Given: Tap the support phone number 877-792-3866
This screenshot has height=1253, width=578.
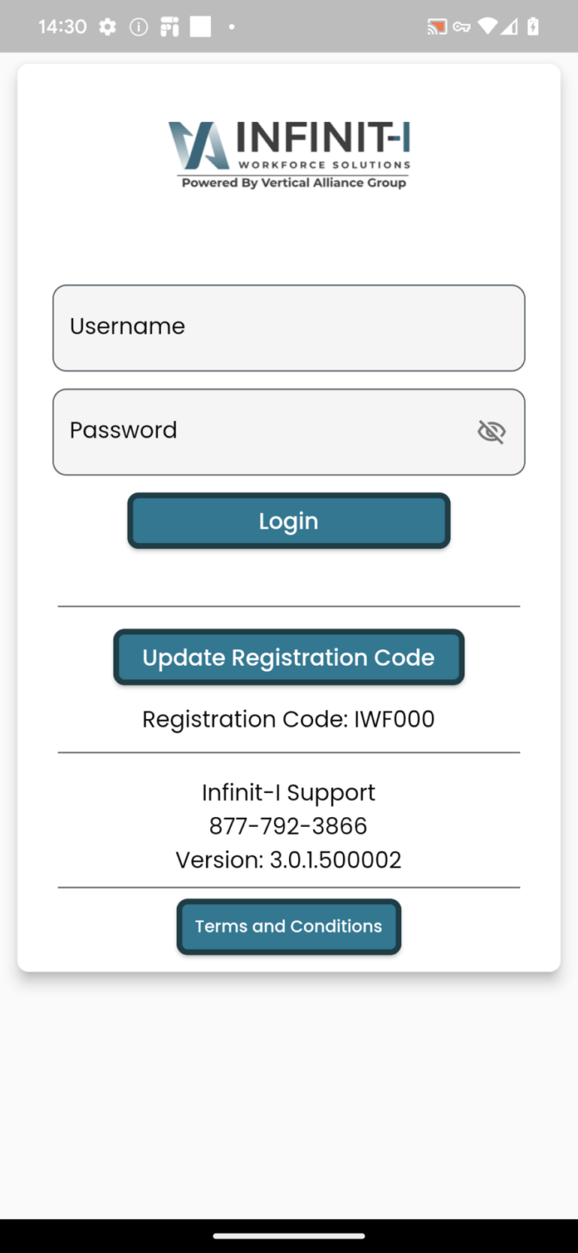Looking at the screenshot, I should tap(288, 825).
